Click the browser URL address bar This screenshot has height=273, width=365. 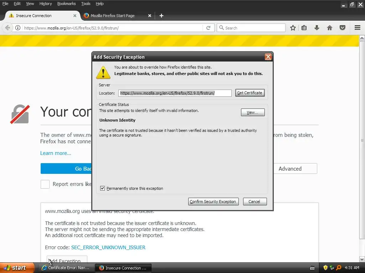coord(113,28)
